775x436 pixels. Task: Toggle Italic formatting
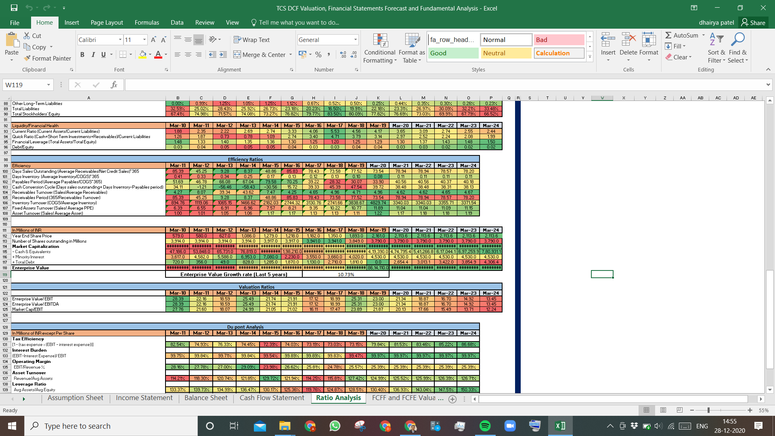[93, 55]
